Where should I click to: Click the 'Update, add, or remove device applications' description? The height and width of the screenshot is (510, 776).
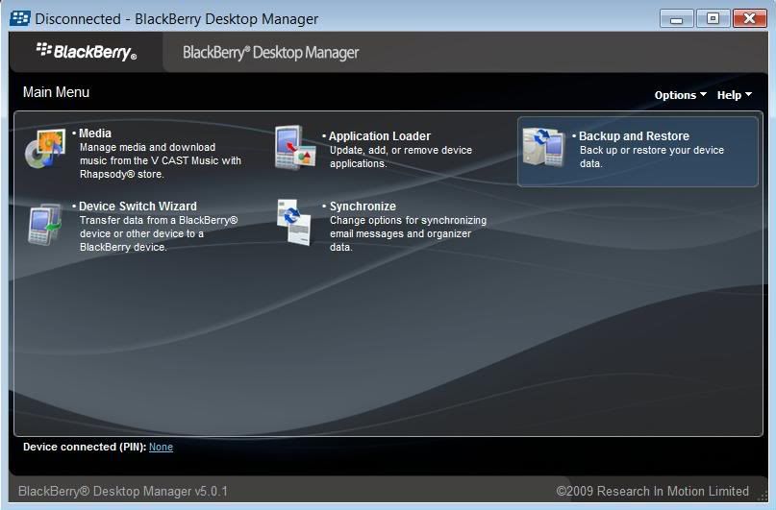coord(401,157)
